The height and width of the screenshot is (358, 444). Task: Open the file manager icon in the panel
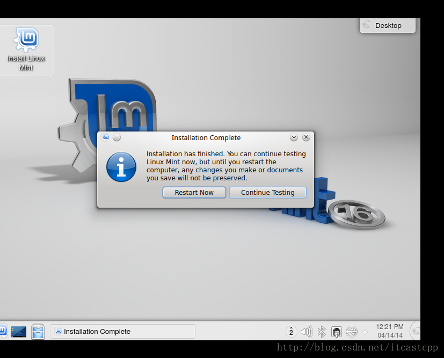pyautogui.click(x=38, y=331)
